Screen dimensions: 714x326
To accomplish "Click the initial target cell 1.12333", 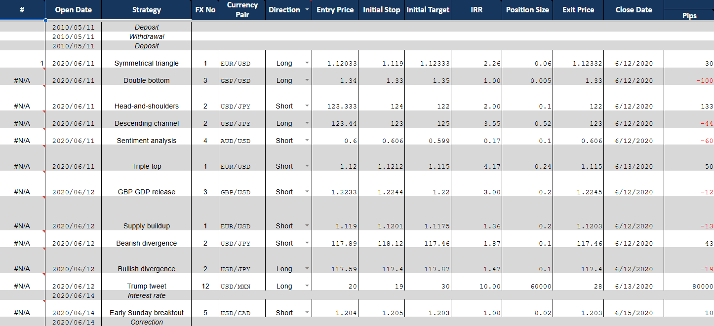I will point(428,59).
